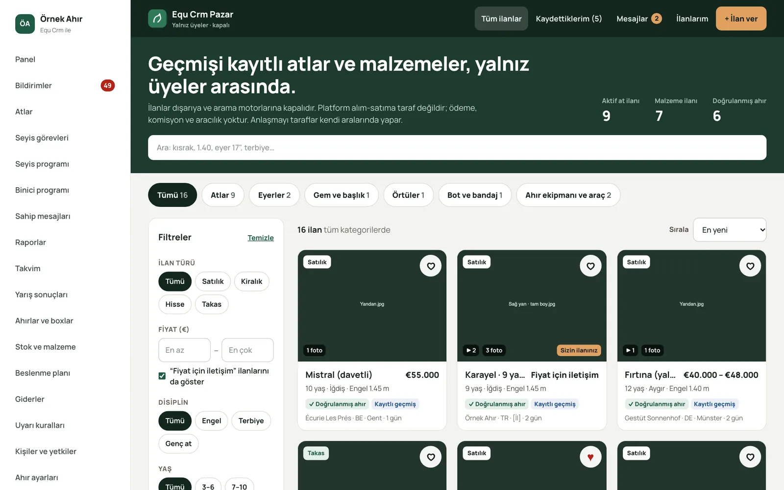Click the Mesajlar unread badge 2
Image resolution: width=784 pixels, height=490 pixels.
click(x=657, y=19)
